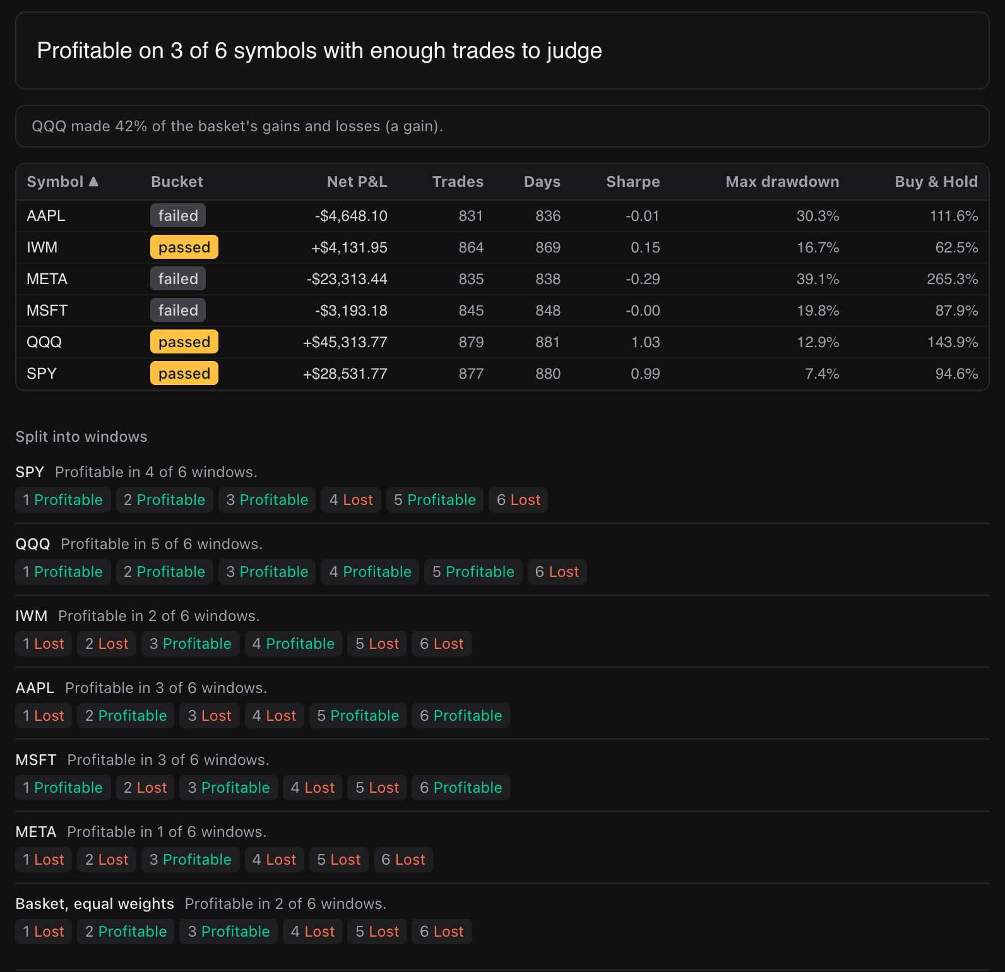Click the 7.4% max drawdown value
Screen dimensions: 1005x972
(x=822, y=374)
